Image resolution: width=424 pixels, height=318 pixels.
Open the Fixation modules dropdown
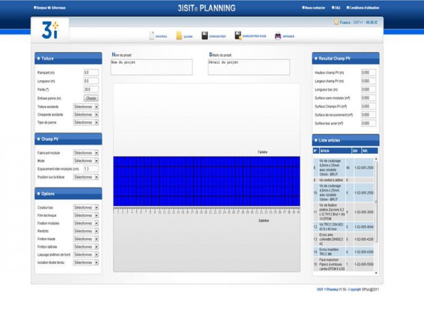coord(85,223)
